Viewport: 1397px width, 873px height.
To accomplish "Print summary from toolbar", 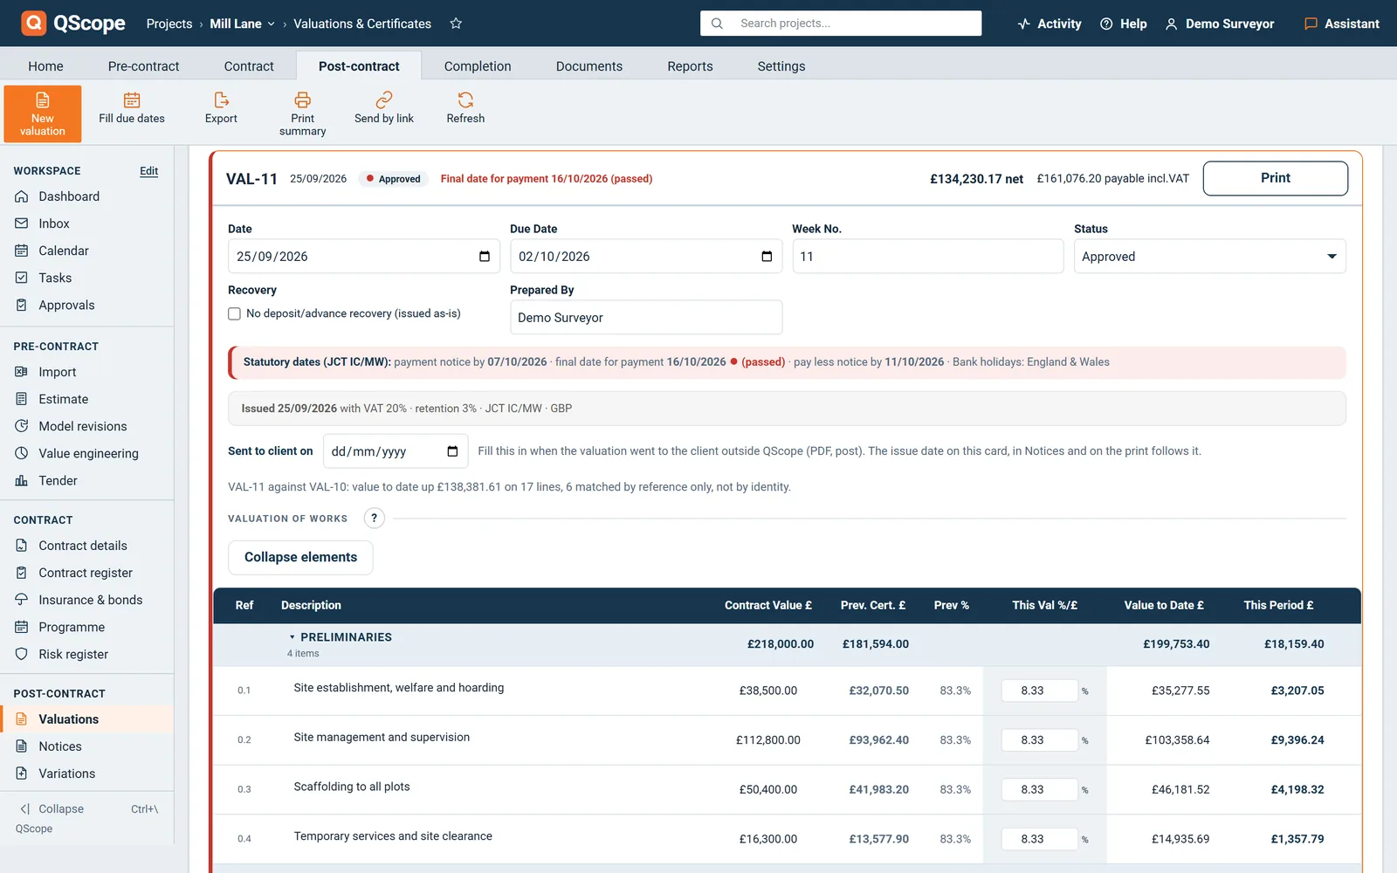I will (x=302, y=113).
